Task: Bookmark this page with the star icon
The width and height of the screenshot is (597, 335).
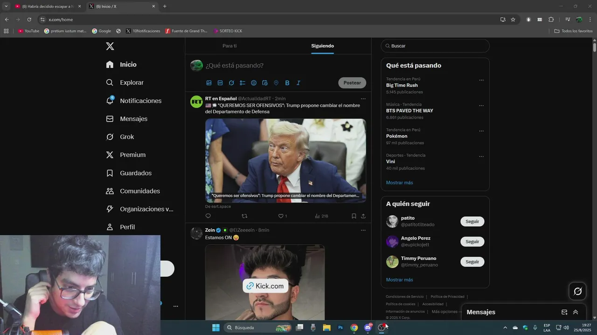Action: click(x=513, y=20)
